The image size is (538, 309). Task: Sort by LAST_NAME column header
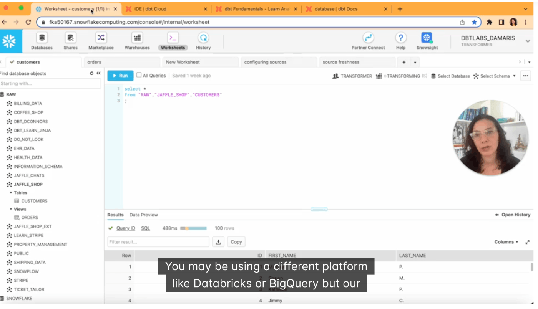coord(412,256)
